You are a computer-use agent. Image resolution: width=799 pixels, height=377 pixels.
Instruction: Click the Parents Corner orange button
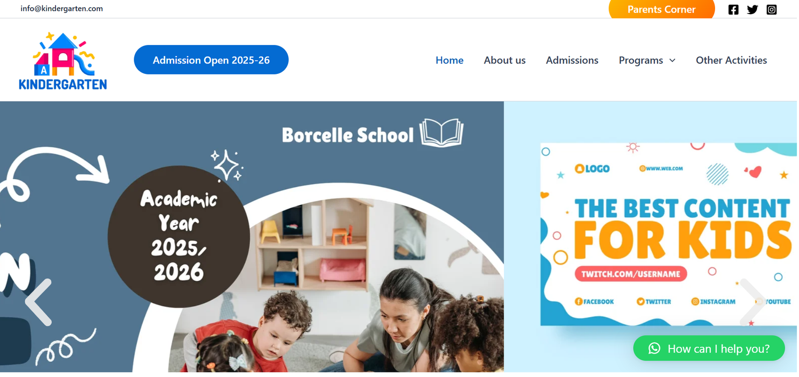tap(662, 9)
